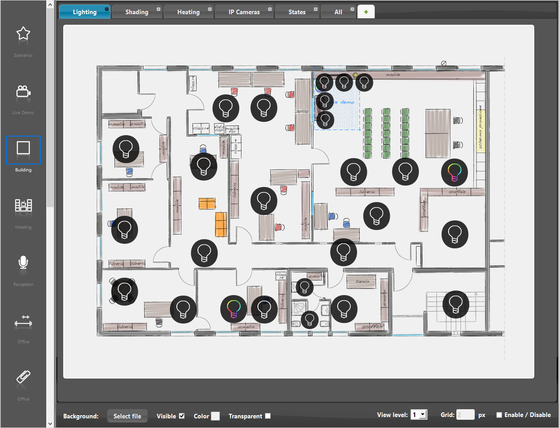Toggle the RGB bulb above the armadio label
The width and height of the screenshot is (559, 428).
(233, 309)
